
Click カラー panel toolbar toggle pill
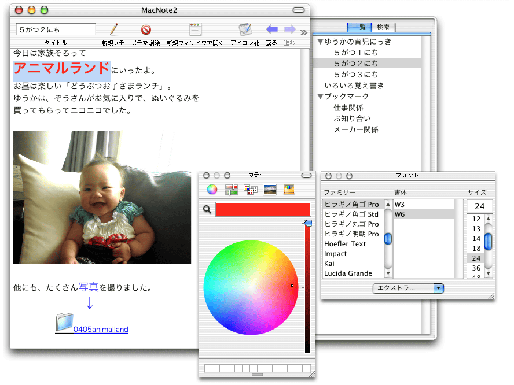point(307,176)
